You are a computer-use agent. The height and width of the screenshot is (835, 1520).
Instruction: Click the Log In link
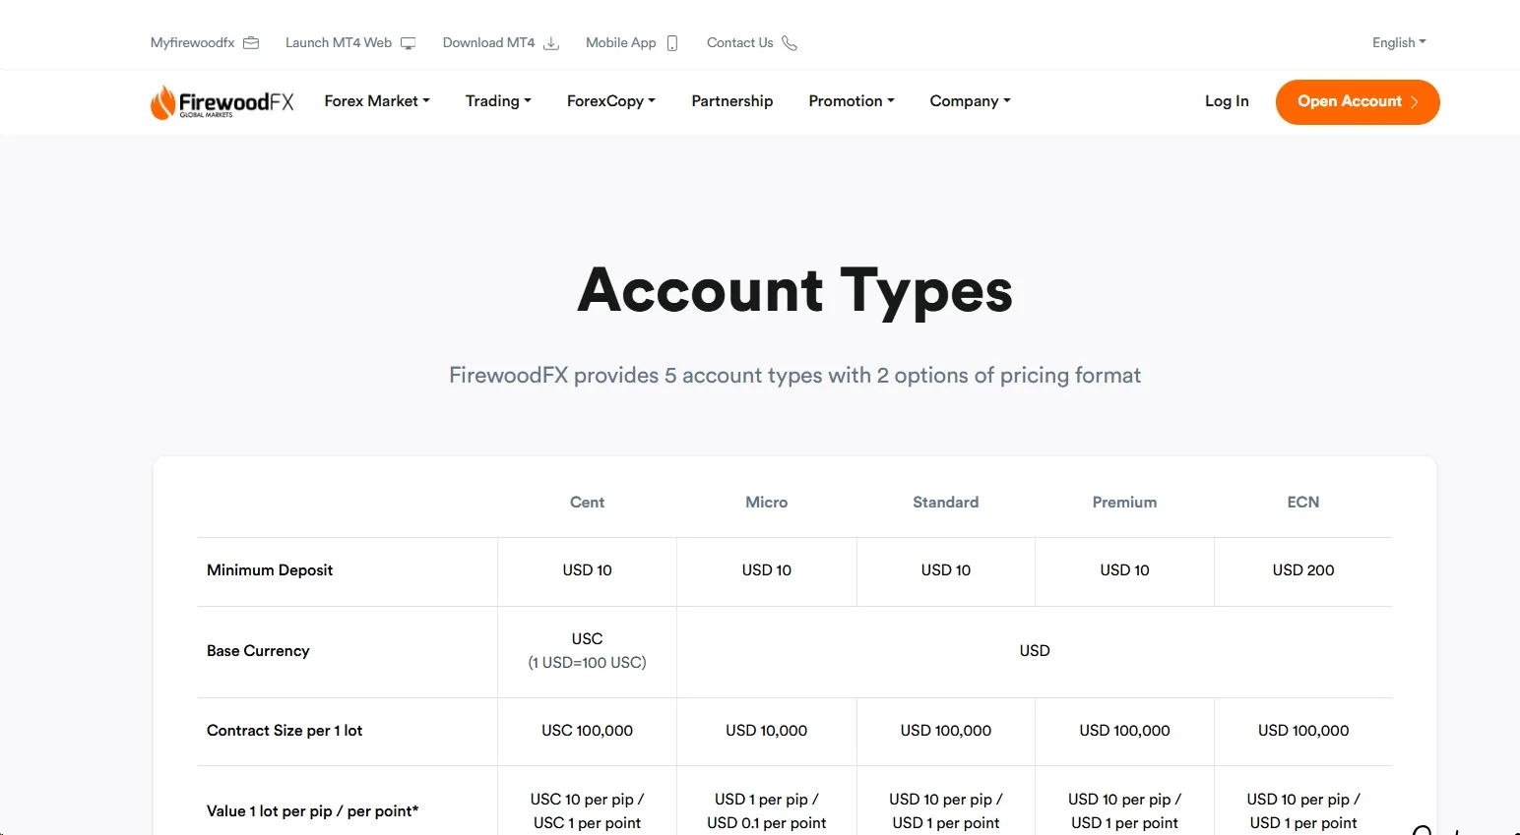tap(1227, 101)
